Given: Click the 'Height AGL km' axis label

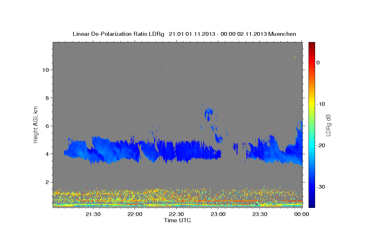Looking at the screenshot, I should click(36, 124).
